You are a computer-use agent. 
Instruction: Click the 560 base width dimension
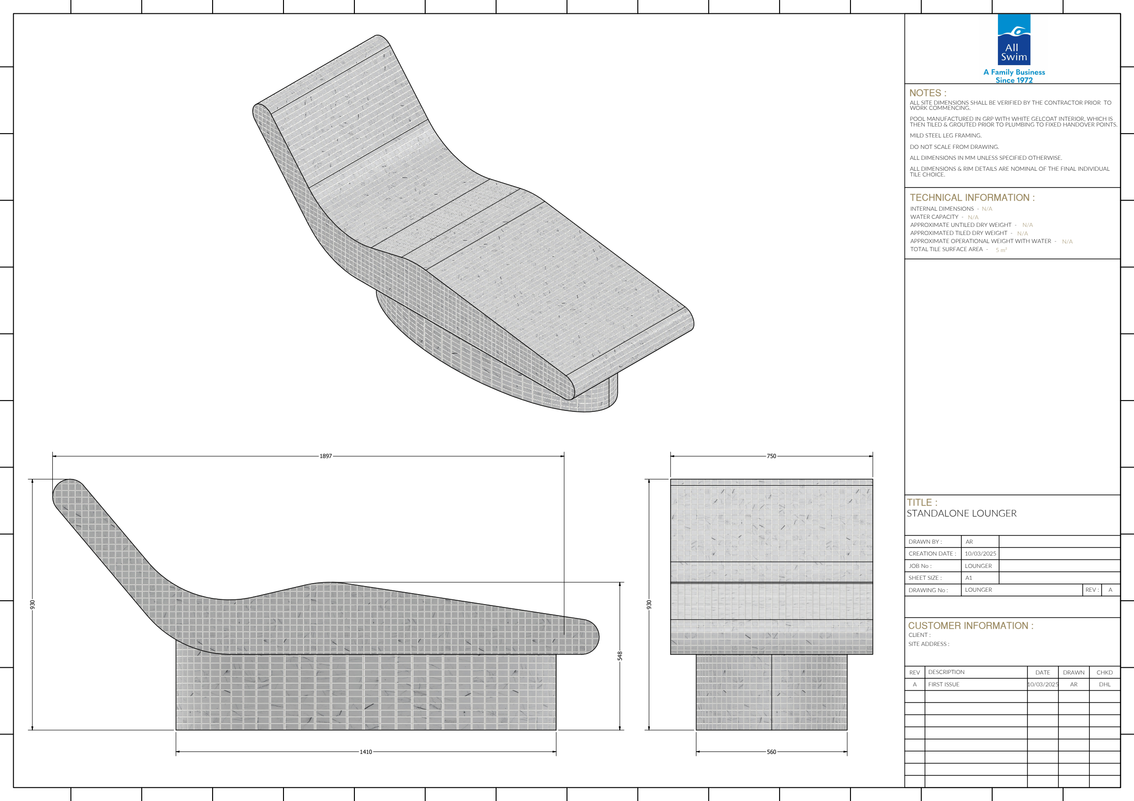click(771, 752)
